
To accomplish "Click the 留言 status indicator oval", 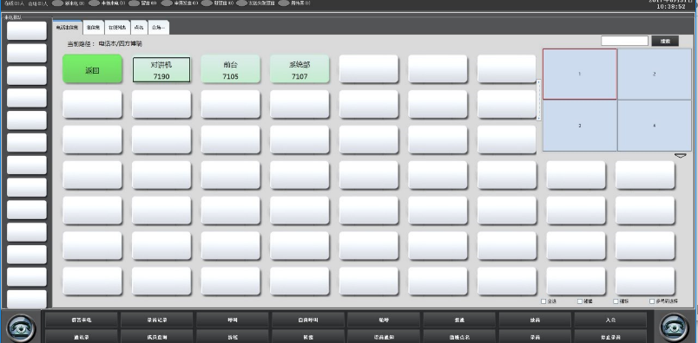I will coord(135,3).
